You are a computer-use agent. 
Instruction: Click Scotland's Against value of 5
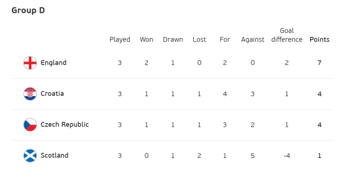(253, 156)
